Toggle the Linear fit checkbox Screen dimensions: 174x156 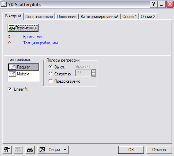[10, 89]
